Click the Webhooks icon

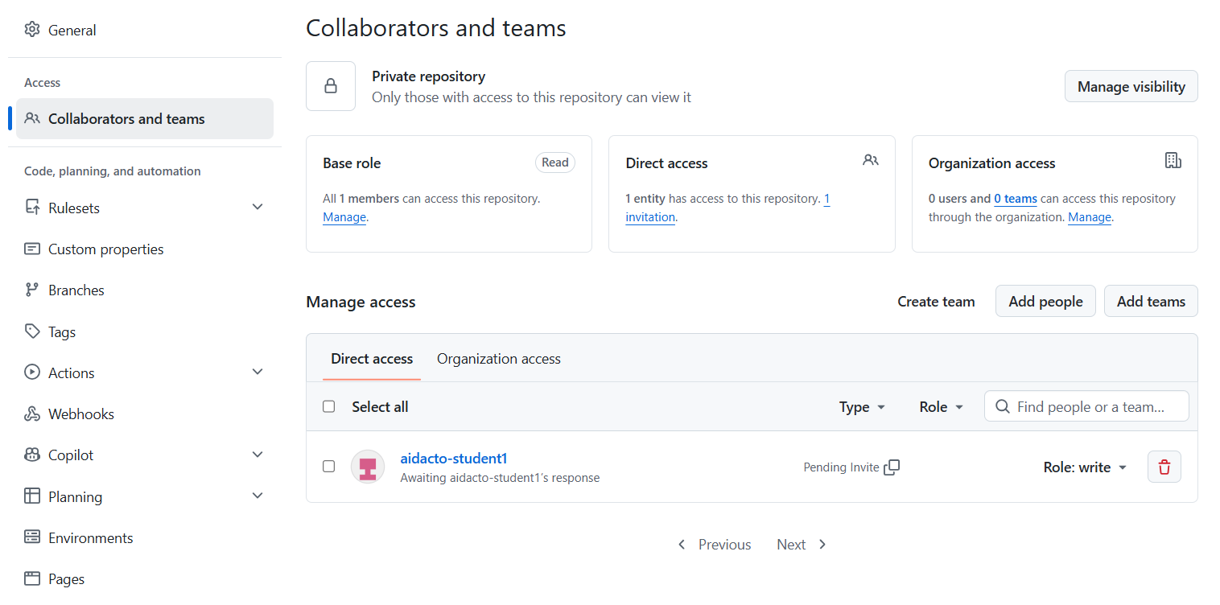coord(32,414)
